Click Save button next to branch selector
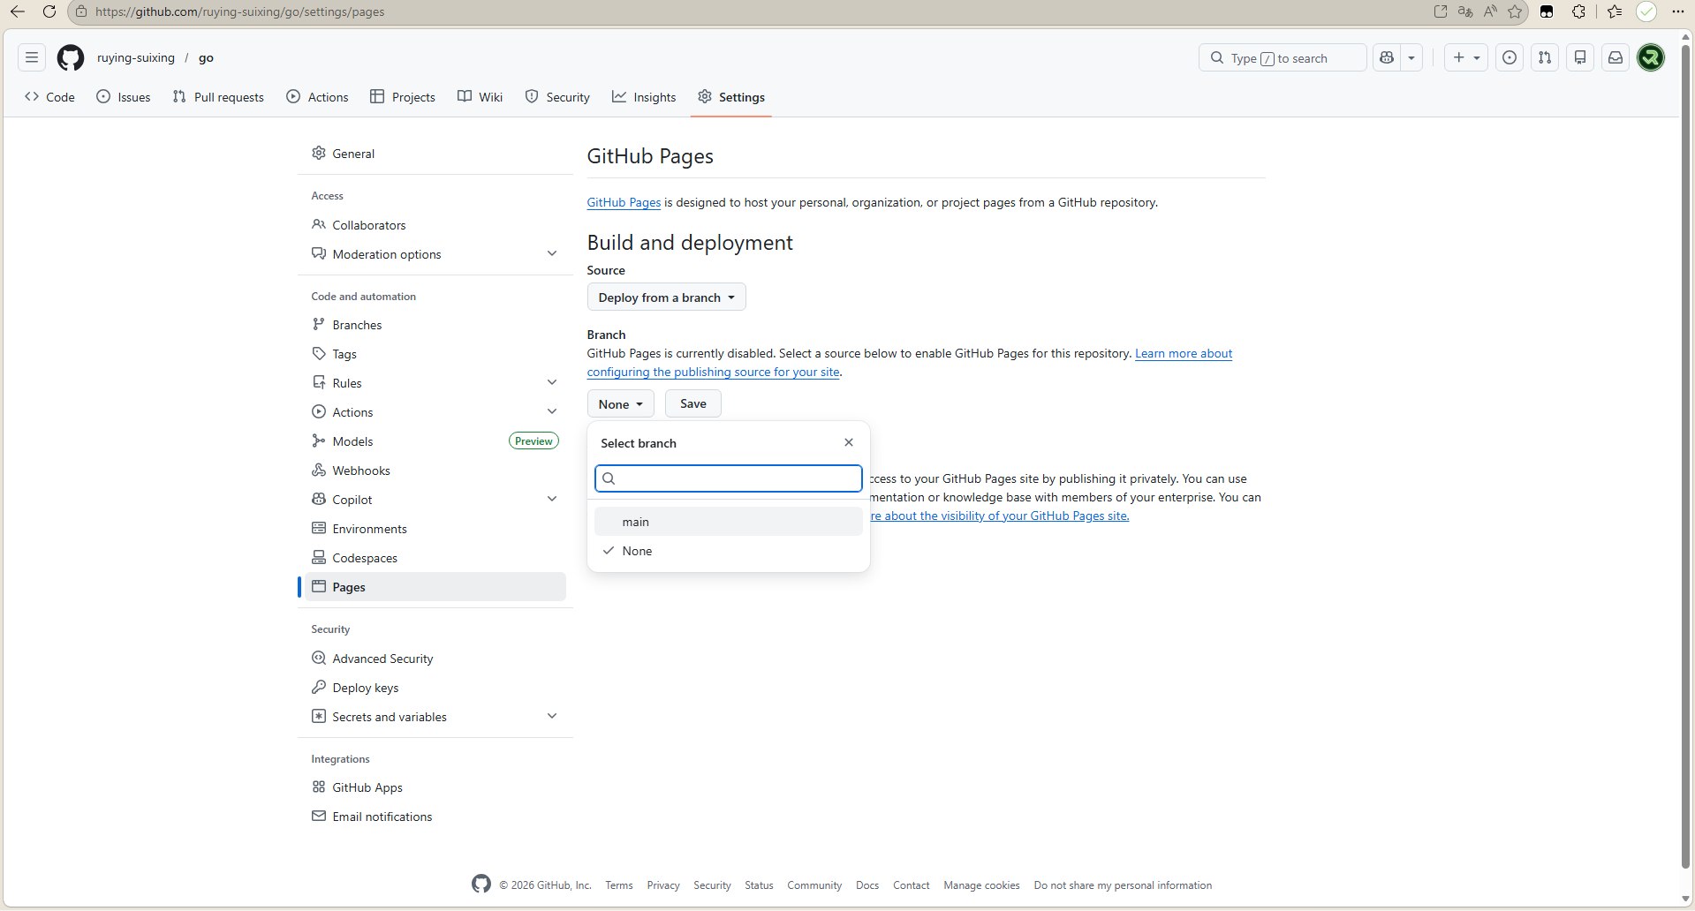The width and height of the screenshot is (1695, 911). [693, 403]
